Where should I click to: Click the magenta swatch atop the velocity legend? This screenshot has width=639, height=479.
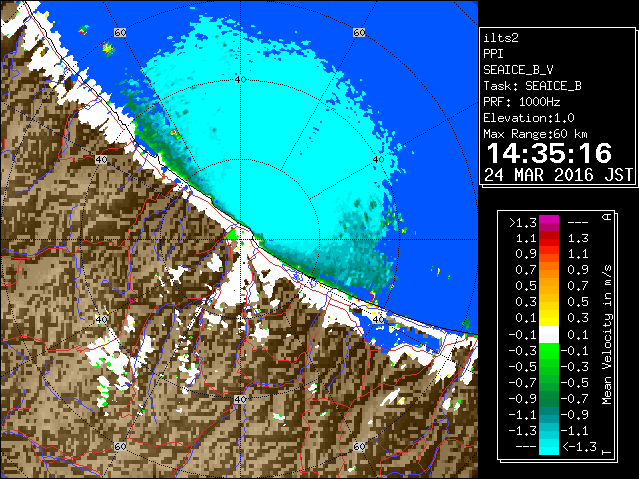(549, 223)
